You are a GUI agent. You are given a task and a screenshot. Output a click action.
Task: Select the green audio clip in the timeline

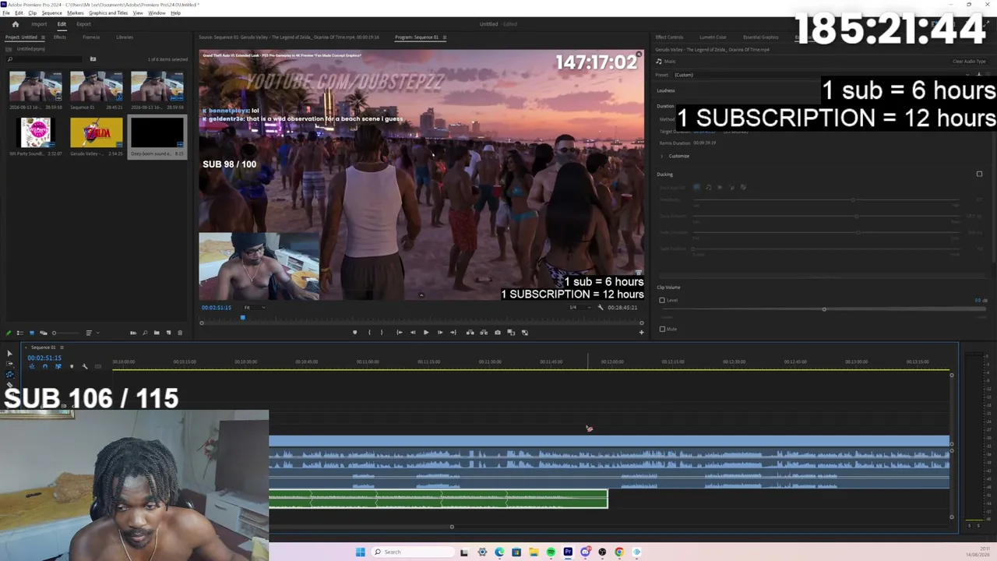point(438,499)
